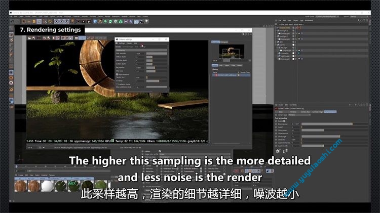
Task: Select the MIX material thumbnail
Action: click(x=74, y=186)
